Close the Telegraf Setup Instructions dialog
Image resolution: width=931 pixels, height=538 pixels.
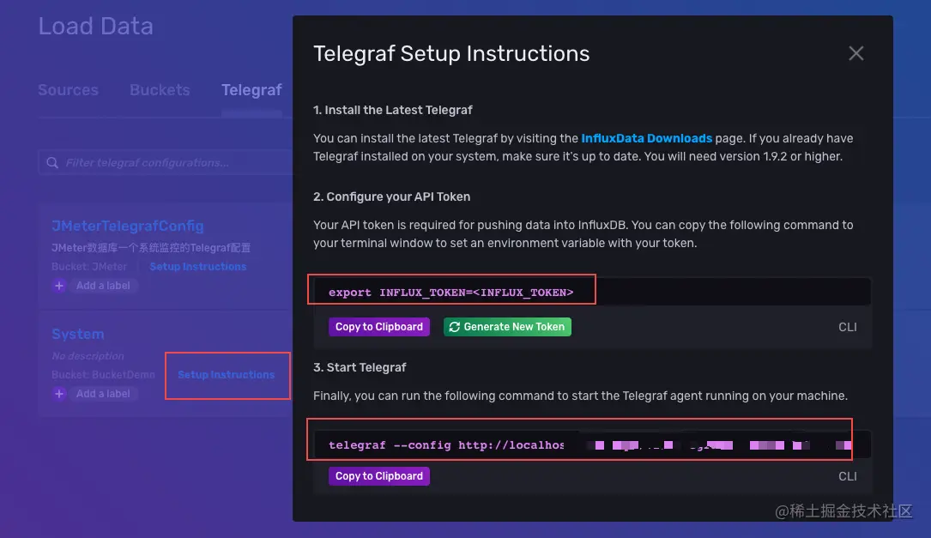click(x=855, y=53)
